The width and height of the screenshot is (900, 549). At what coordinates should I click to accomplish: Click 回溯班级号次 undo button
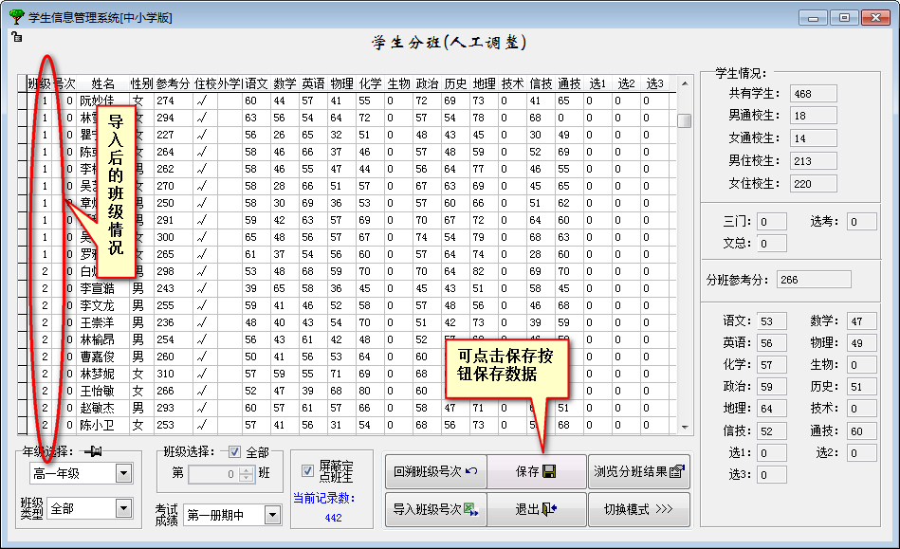click(435, 471)
